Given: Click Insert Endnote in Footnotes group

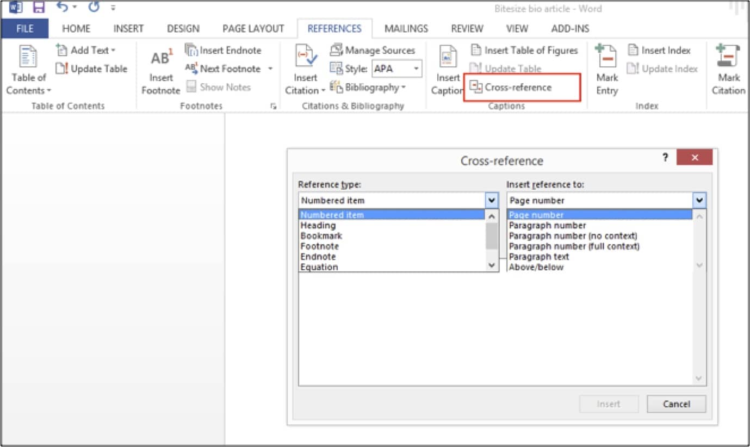Looking at the screenshot, I should click(x=224, y=51).
